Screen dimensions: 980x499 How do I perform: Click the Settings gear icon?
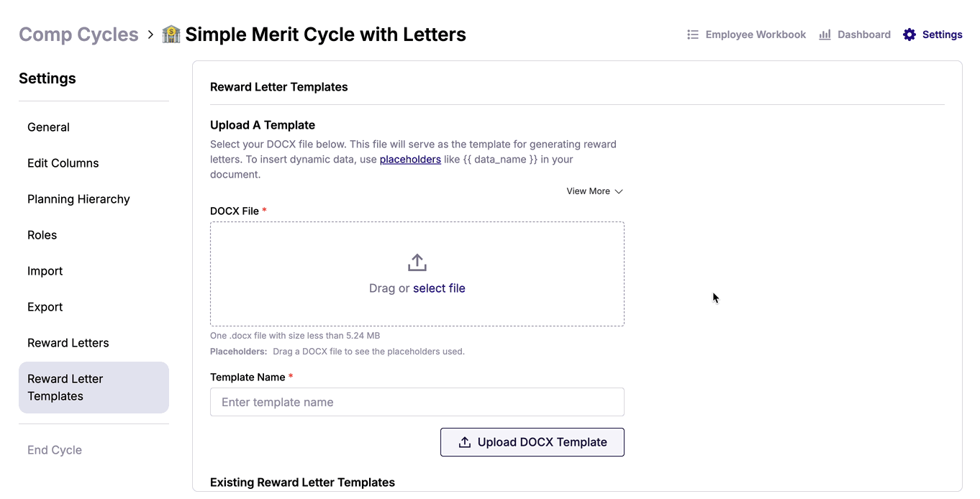(x=909, y=35)
